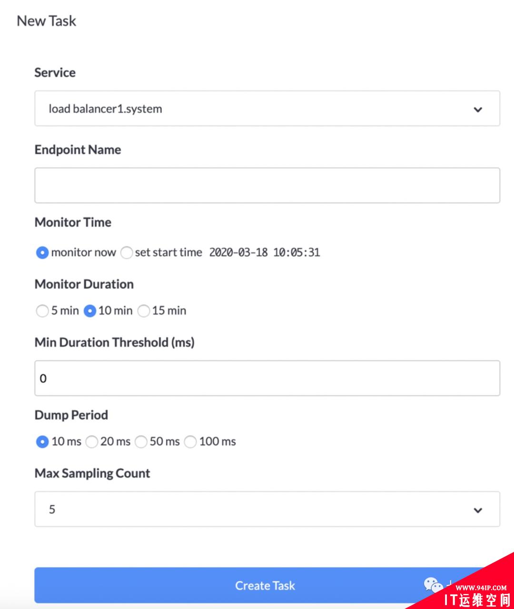This screenshot has height=609, width=514.
Task: Click the www.94ip.com watermark link
Action: coord(481,588)
